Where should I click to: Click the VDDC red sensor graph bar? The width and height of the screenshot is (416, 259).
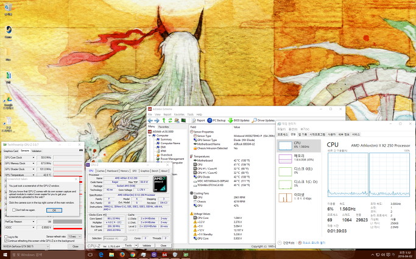(68, 227)
